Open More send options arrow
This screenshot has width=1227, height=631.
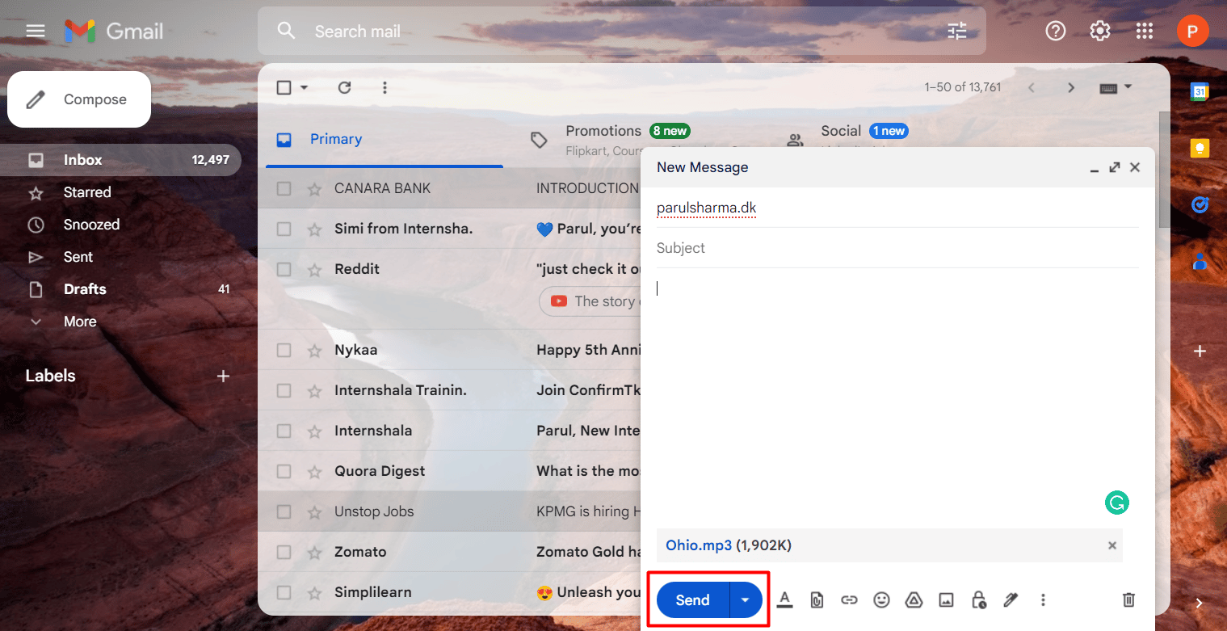(x=746, y=599)
